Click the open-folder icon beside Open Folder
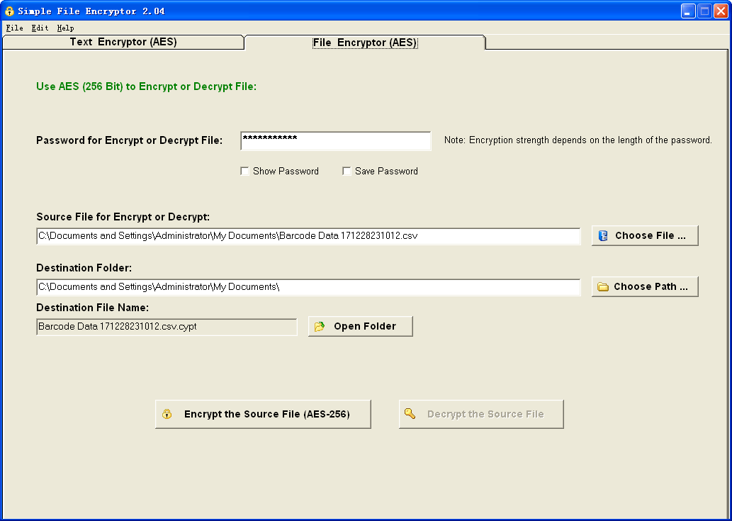The width and height of the screenshot is (732, 521). tap(320, 326)
